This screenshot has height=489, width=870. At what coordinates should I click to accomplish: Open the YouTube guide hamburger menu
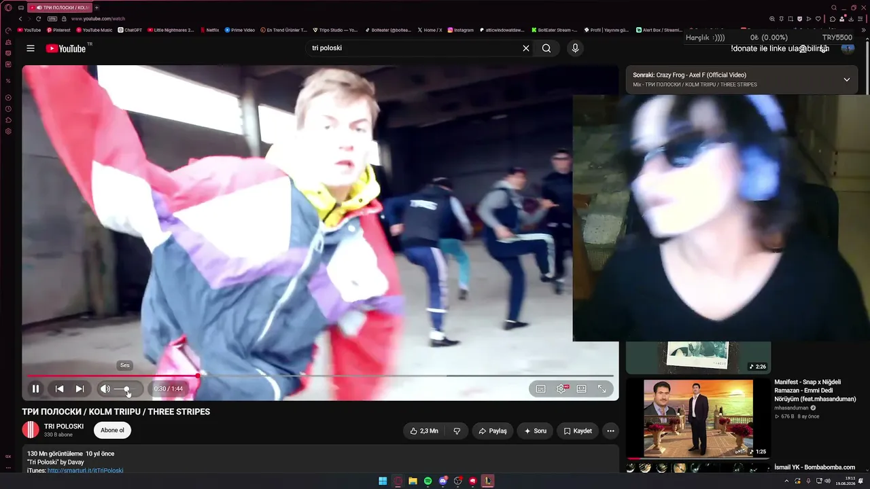31,48
